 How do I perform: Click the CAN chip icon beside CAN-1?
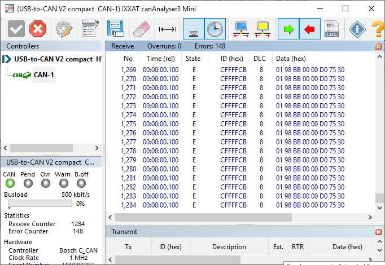click(22, 75)
